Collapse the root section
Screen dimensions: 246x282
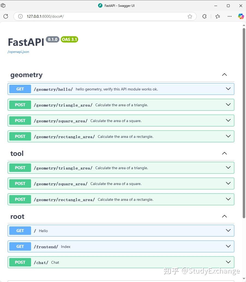224,216
